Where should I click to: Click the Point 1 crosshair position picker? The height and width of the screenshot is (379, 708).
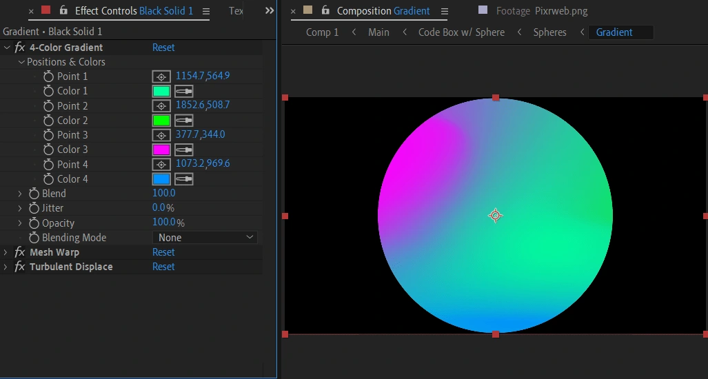pos(161,76)
